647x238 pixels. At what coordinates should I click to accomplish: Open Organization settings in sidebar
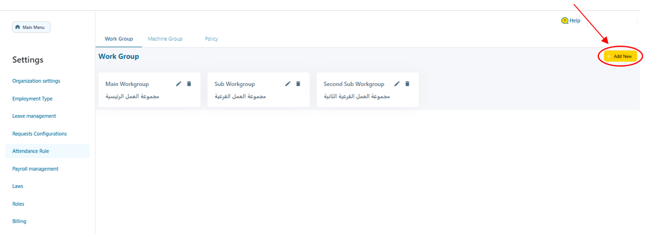36,81
